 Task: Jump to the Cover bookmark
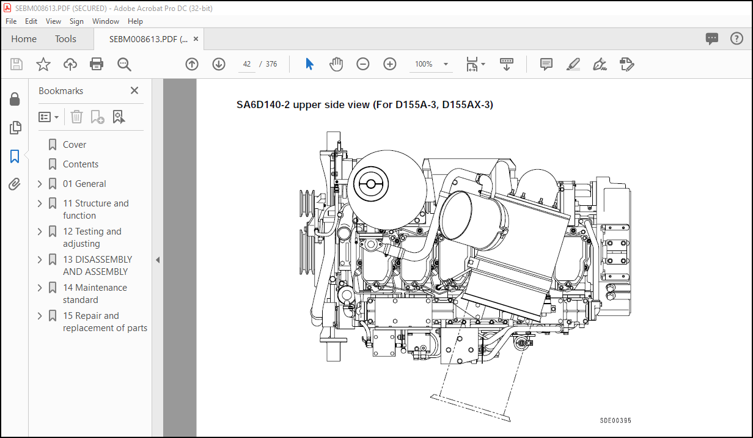[75, 145]
